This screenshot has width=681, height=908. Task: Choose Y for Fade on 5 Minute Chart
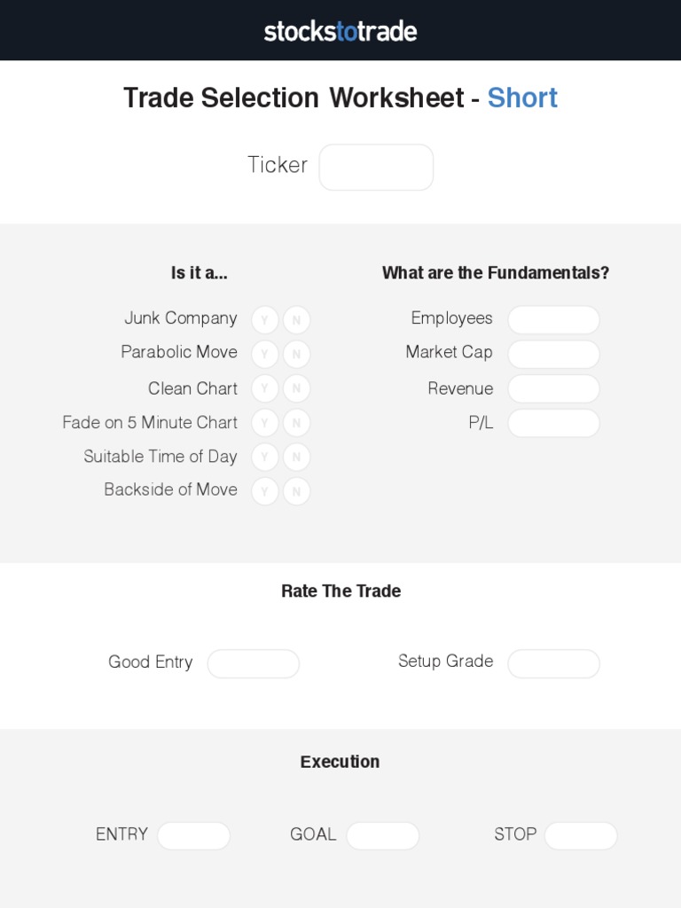264,423
